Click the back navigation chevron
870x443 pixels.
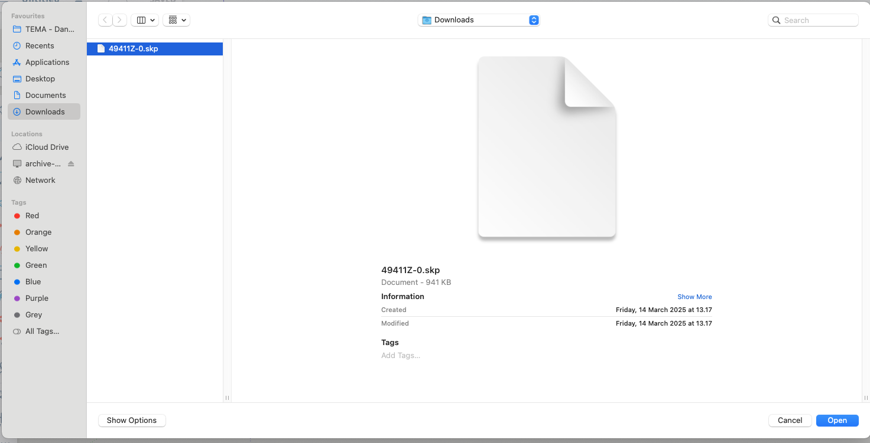(x=105, y=20)
